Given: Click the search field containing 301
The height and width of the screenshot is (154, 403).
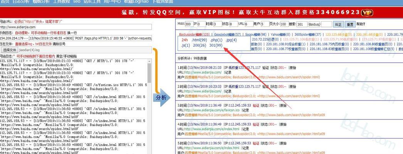Looking at the screenshot, I should point(302,24).
